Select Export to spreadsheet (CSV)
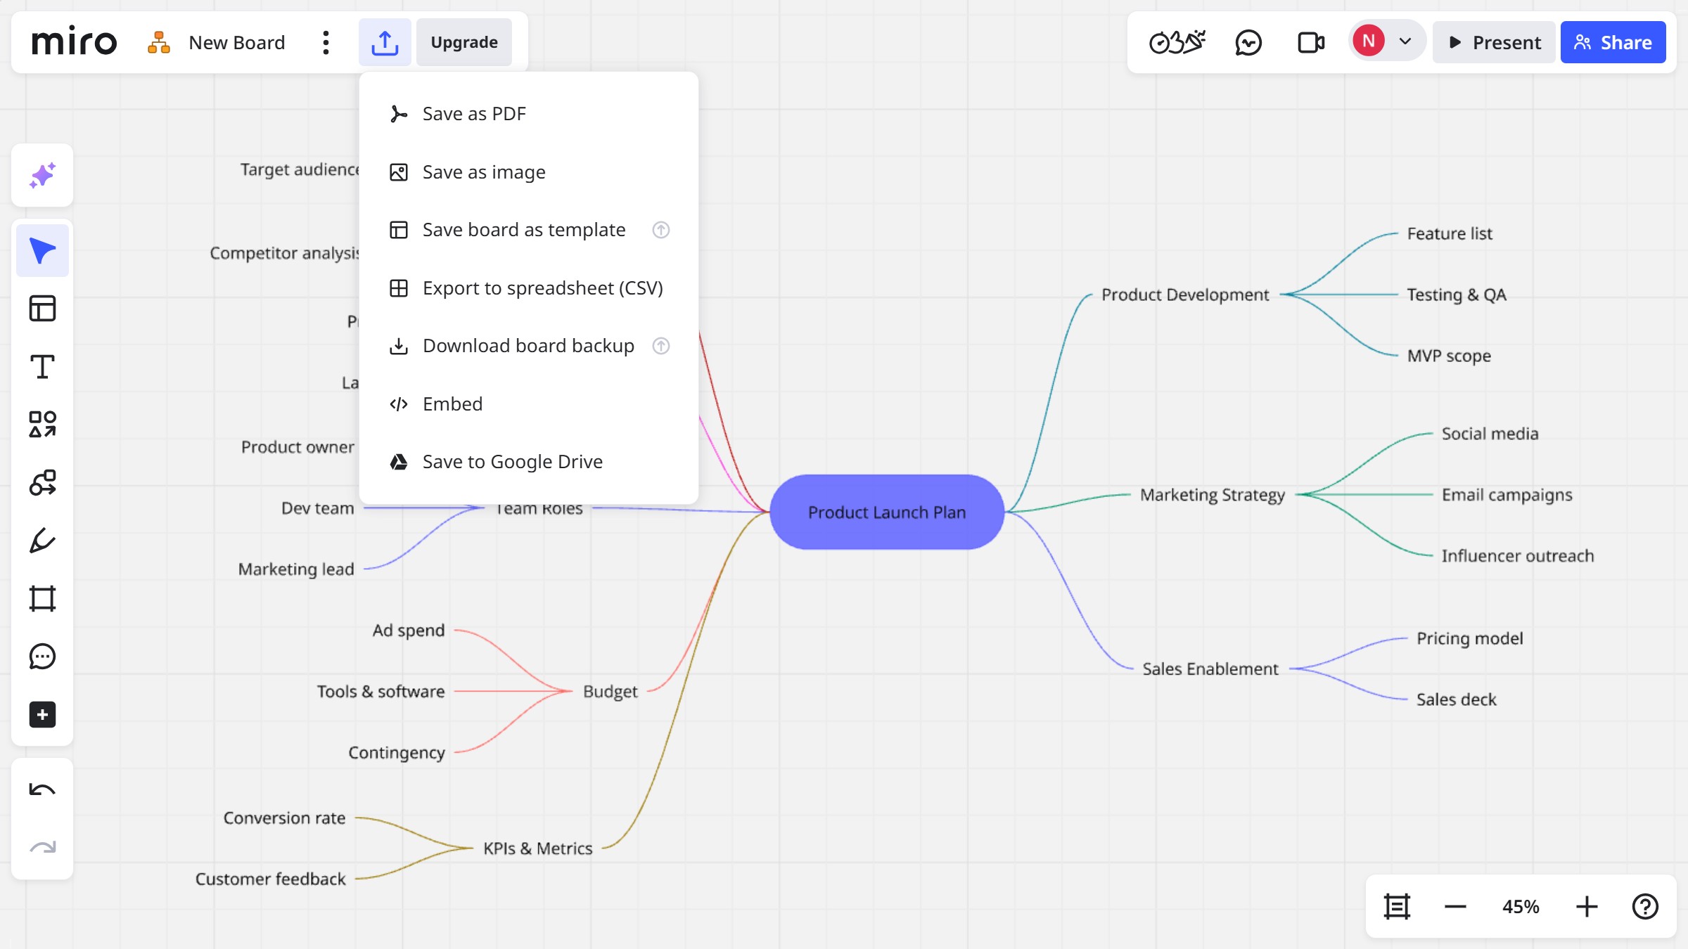Image resolution: width=1688 pixels, height=949 pixels. click(x=542, y=288)
